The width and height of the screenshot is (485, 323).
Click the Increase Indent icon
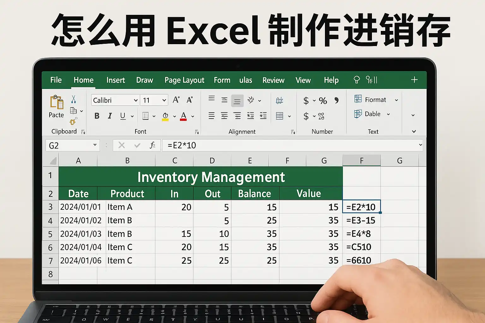[263, 116]
